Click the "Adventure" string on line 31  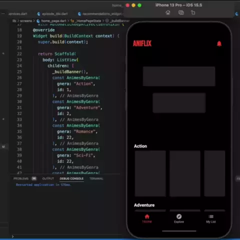pos(86,107)
